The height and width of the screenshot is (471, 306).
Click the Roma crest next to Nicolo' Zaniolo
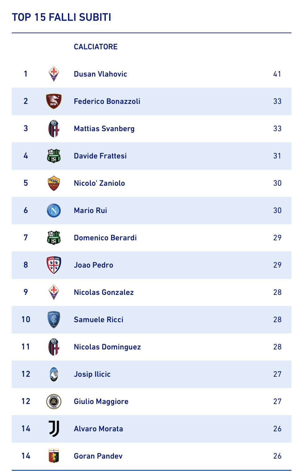pos(54,183)
